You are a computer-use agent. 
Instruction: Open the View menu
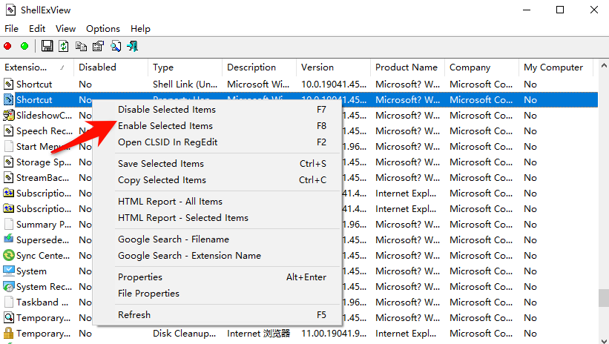65,29
